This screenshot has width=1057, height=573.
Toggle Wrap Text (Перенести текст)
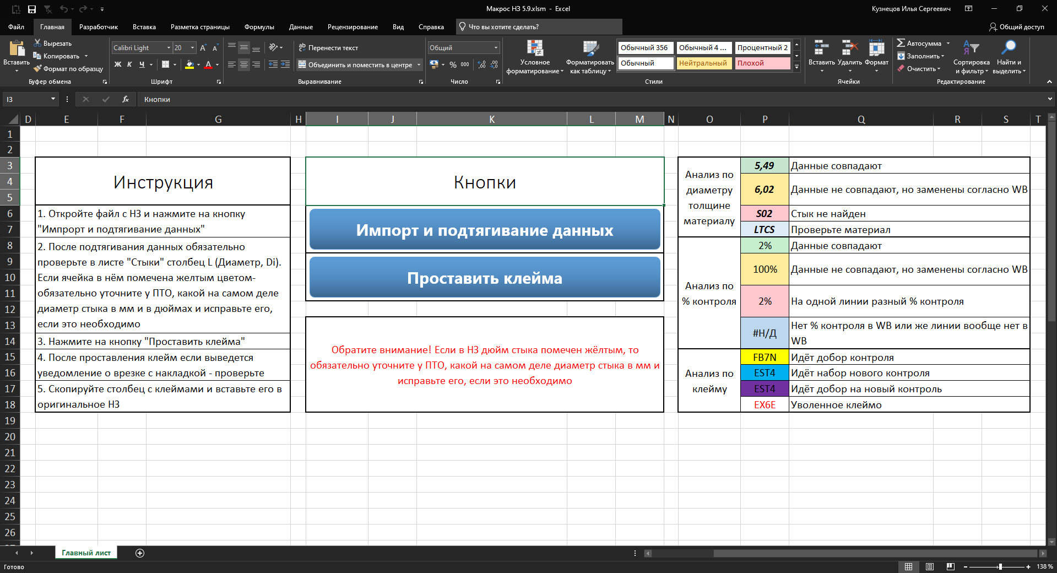click(328, 48)
